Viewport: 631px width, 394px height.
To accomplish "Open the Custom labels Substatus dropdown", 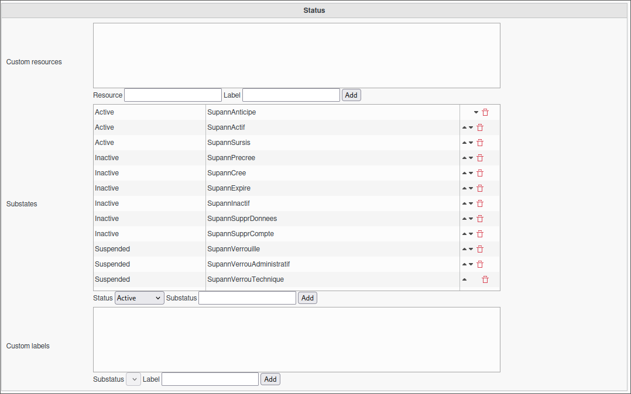I will coord(133,379).
